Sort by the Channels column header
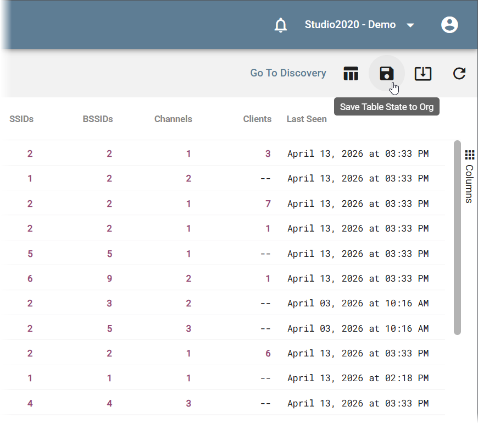The height and width of the screenshot is (423, 478). point(173,119)
